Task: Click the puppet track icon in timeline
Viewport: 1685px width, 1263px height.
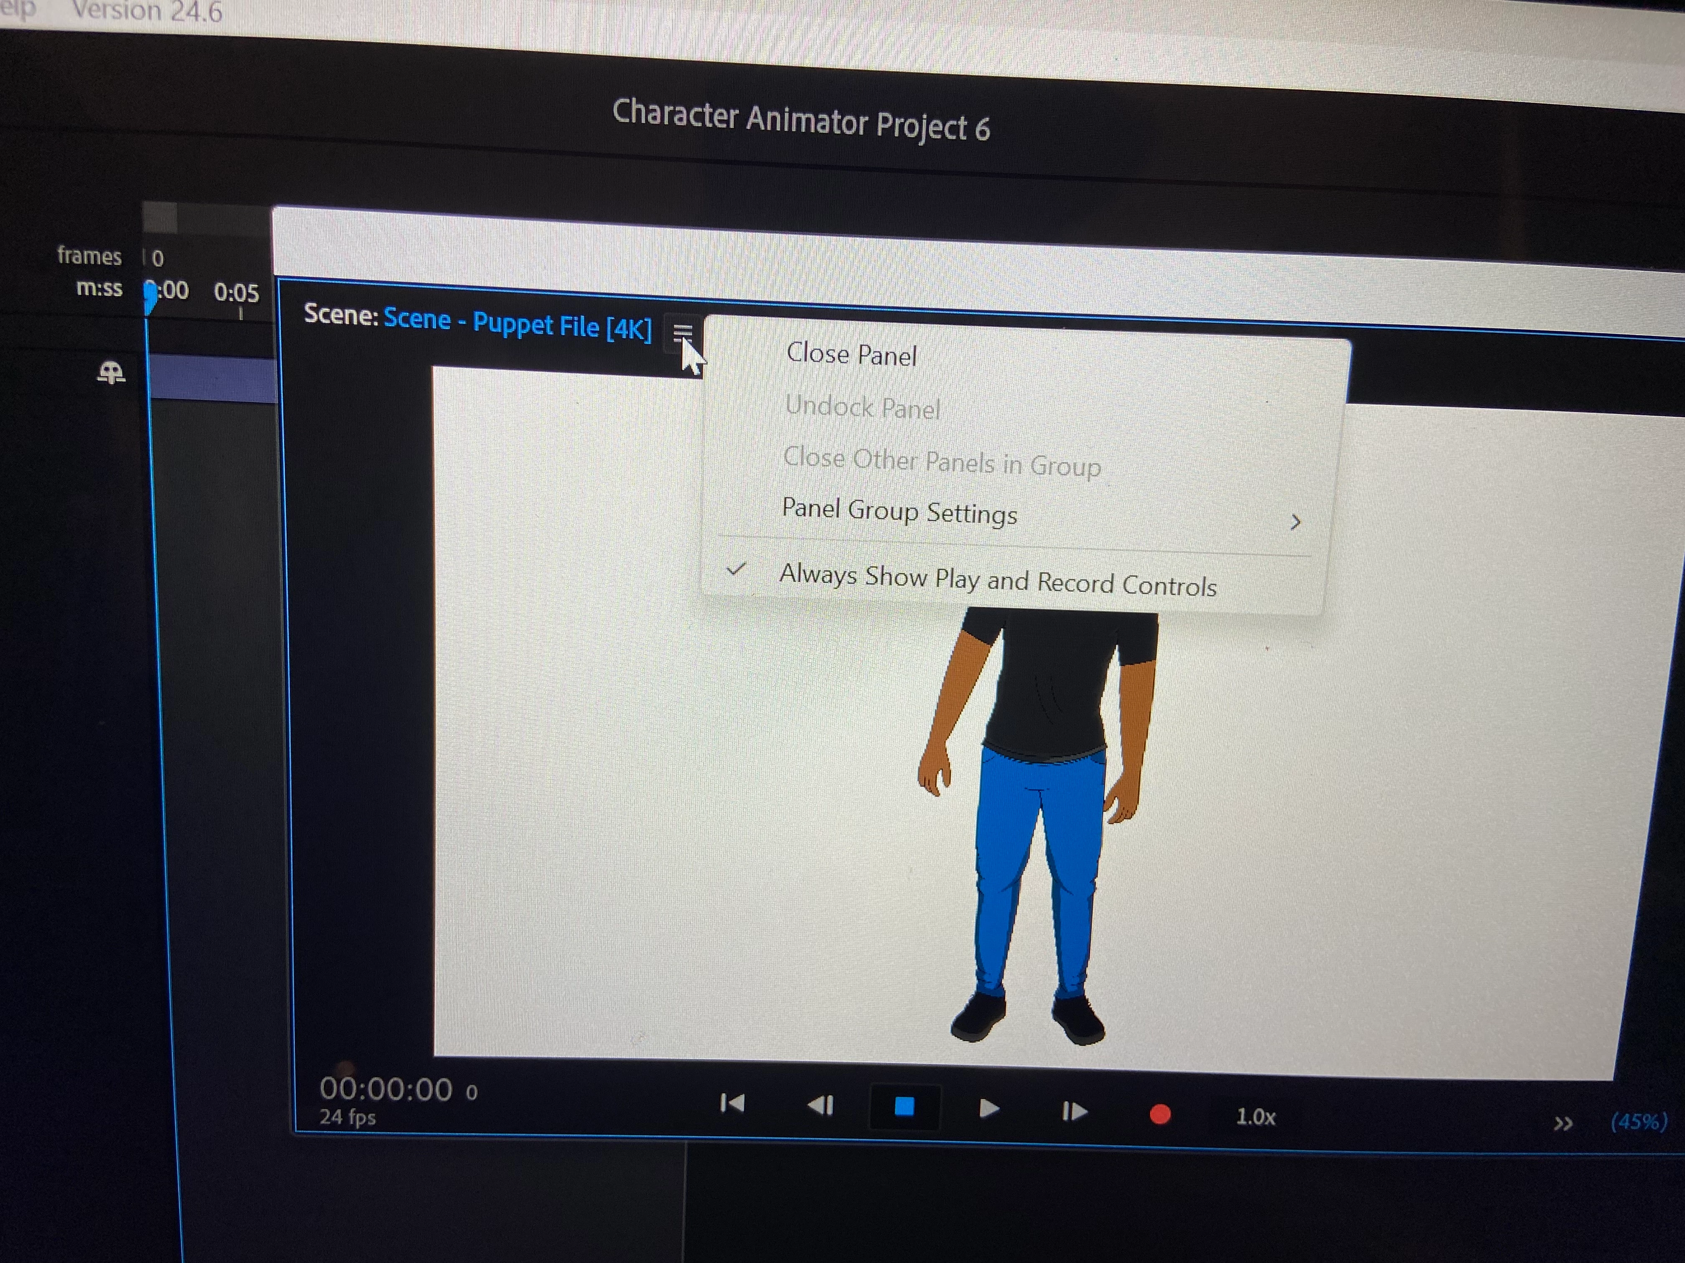Action: tap(111, 373)
